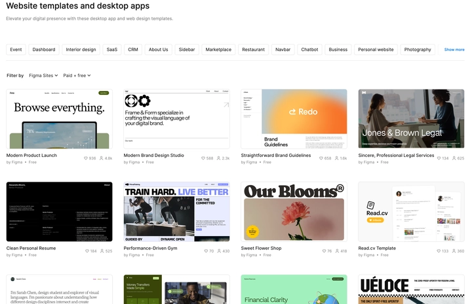This screenshot has width=472, height=304.
Task: Click users icon for Sweet Flower Shop
Action: (x=337, y=251)
